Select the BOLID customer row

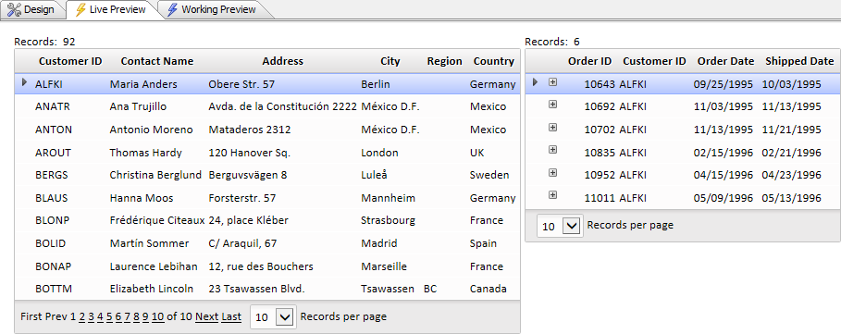(x=267, y=243)
